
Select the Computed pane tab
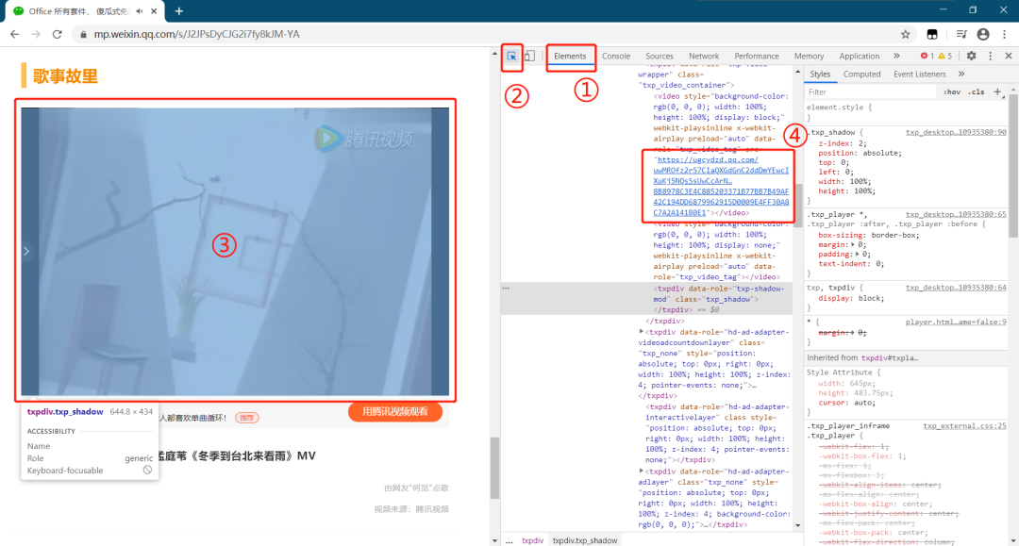click(861, 74)
